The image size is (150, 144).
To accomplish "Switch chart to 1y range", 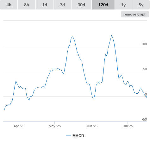I will tap(123, 5).
